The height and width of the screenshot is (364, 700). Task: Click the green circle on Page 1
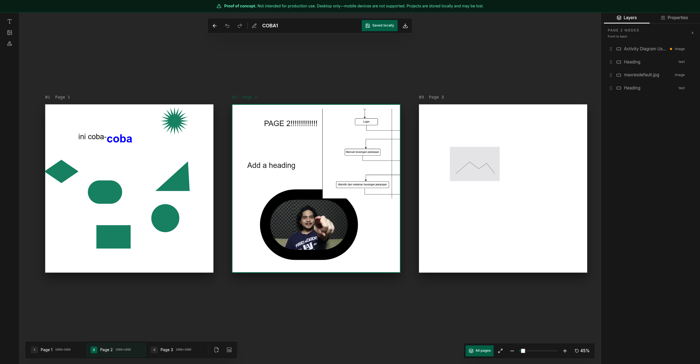pyautogui.click(x=165, y=218)
